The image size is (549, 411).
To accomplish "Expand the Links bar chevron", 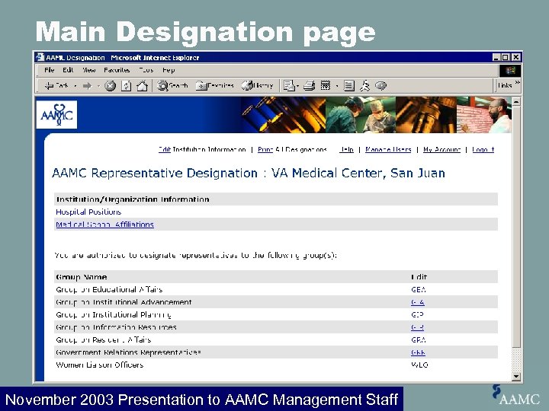I will pyautogui.click(x=518, y=83).
